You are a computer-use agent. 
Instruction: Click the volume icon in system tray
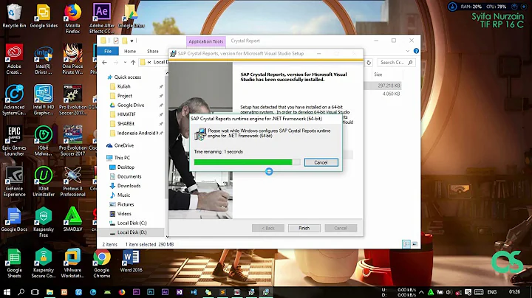tap(449, 292)
